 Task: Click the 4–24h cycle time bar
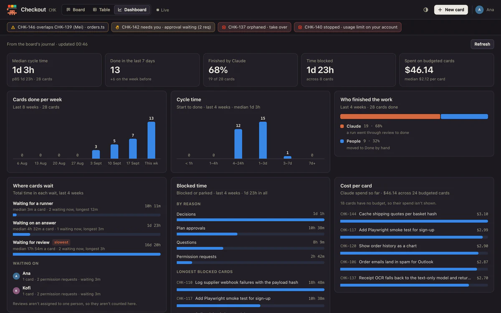238,144
